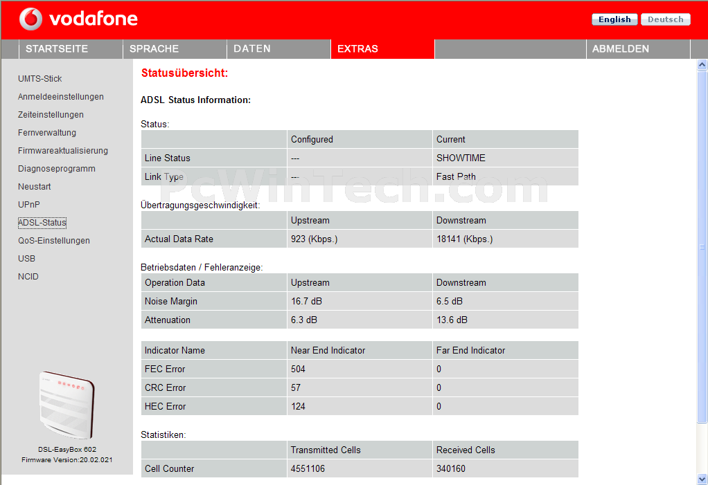Click the DSL-EasyBox 602 model label
The width and height of the screenshot is (708, 485).
(67, 450)
